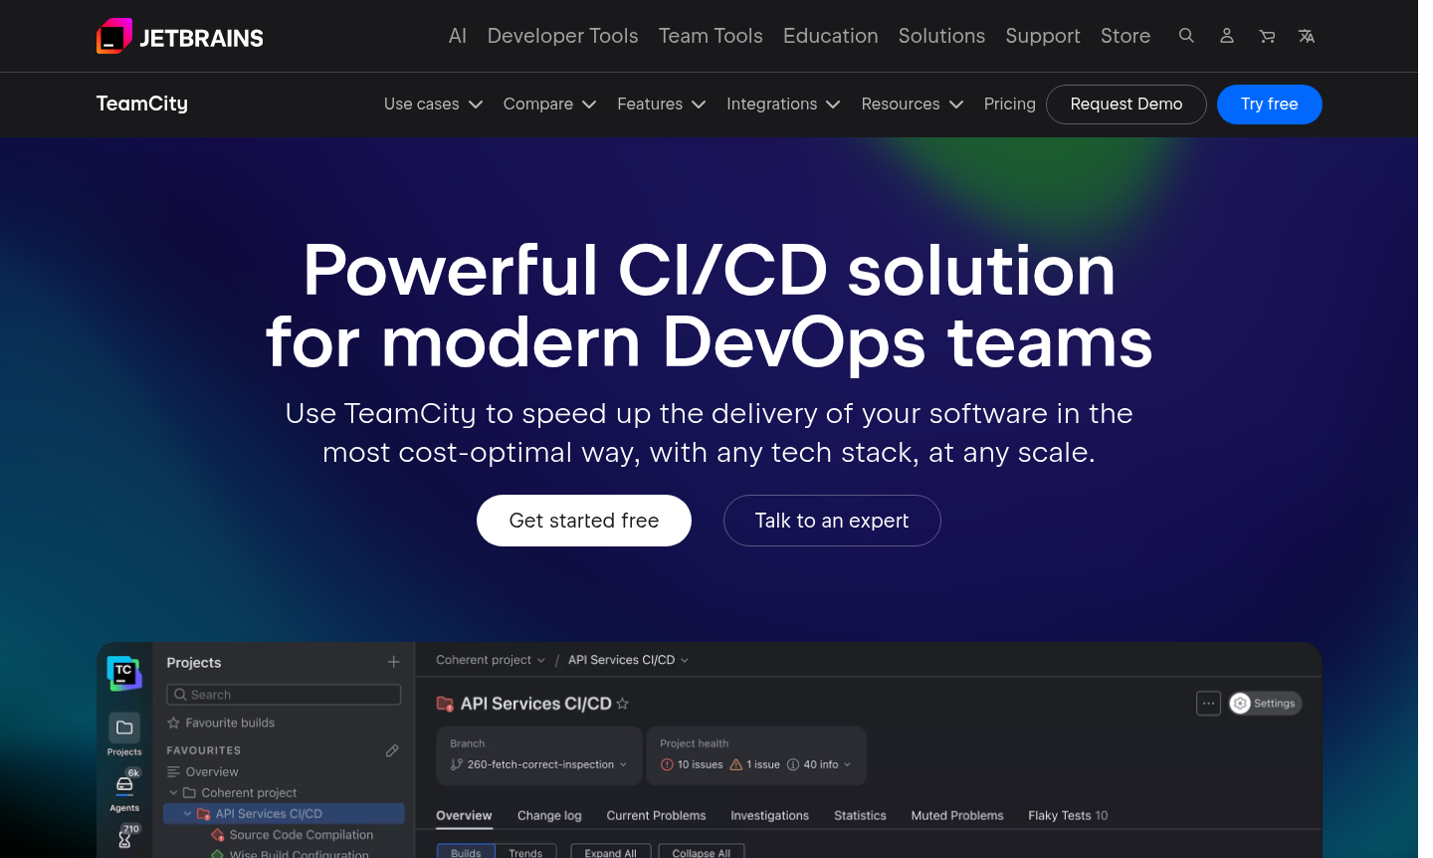
Task: Keep Builds view toggle selected
Action: 465,853
